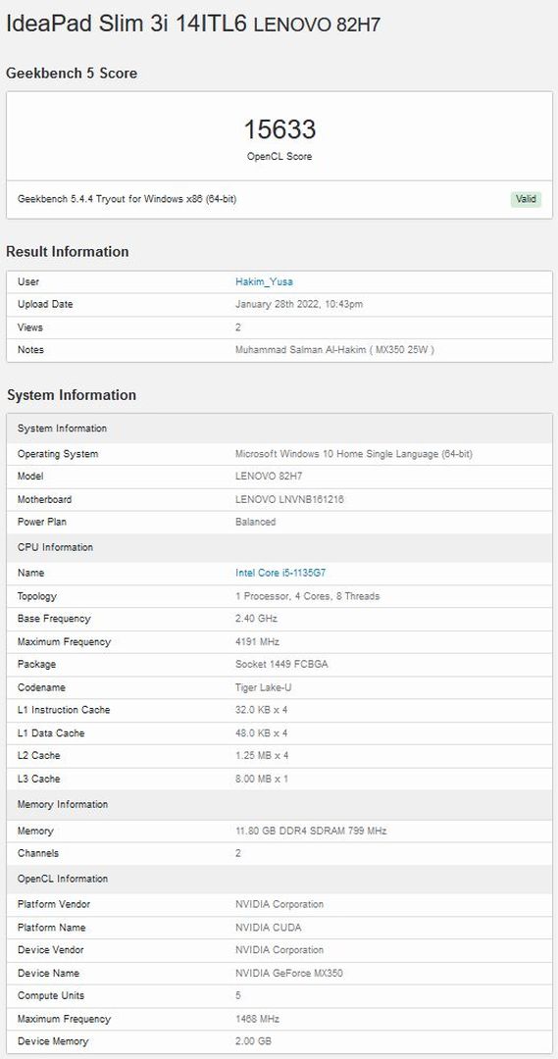558x1059 pixels.
Task: Select the Memory Information table header row
Action: [279, 804]
